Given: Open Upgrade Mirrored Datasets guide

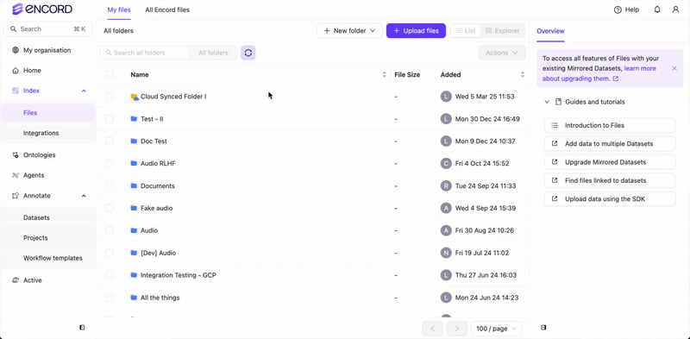Looking at the screenshot, I should tap(610, 162).
